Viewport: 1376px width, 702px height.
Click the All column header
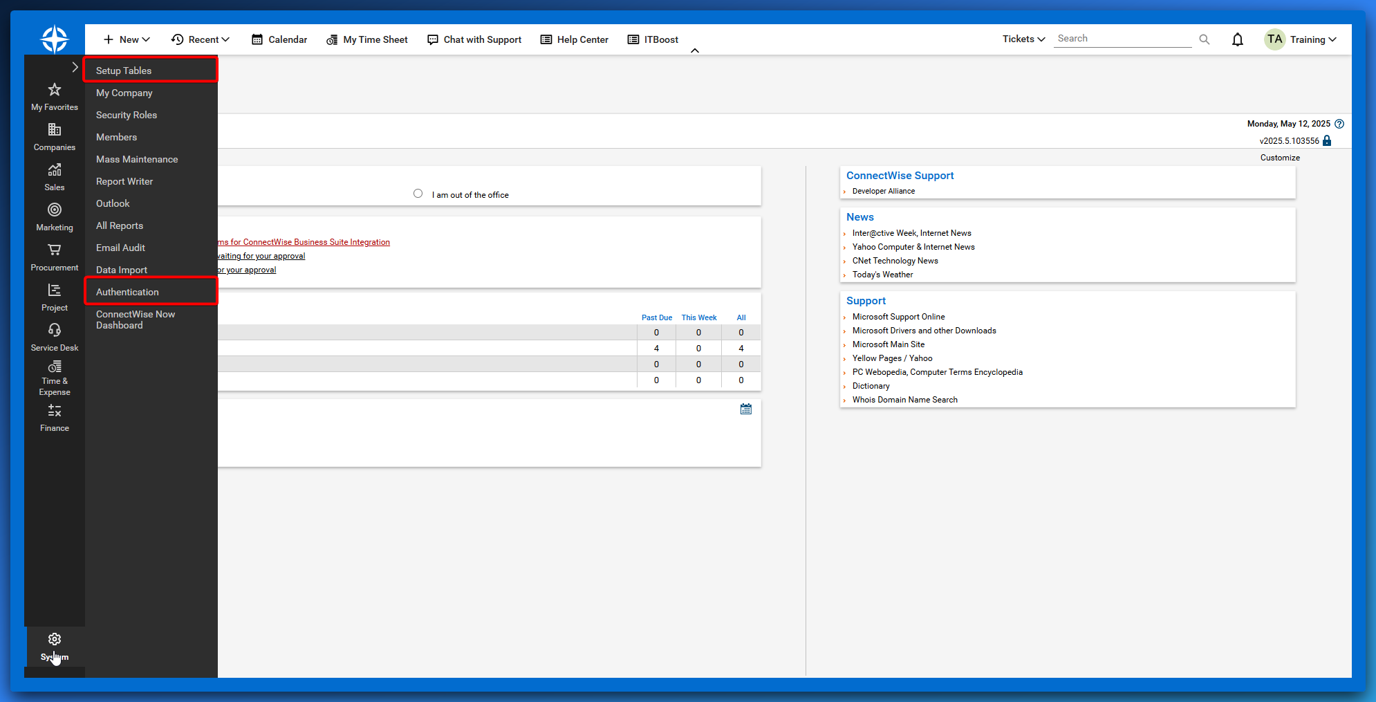tap(741, 317)
